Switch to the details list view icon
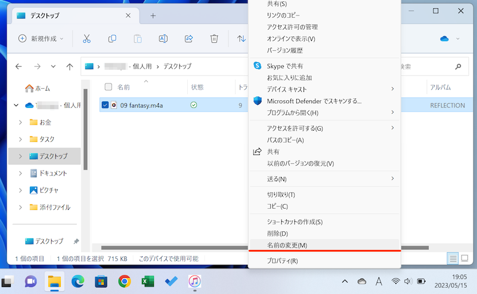 [453, 258]
